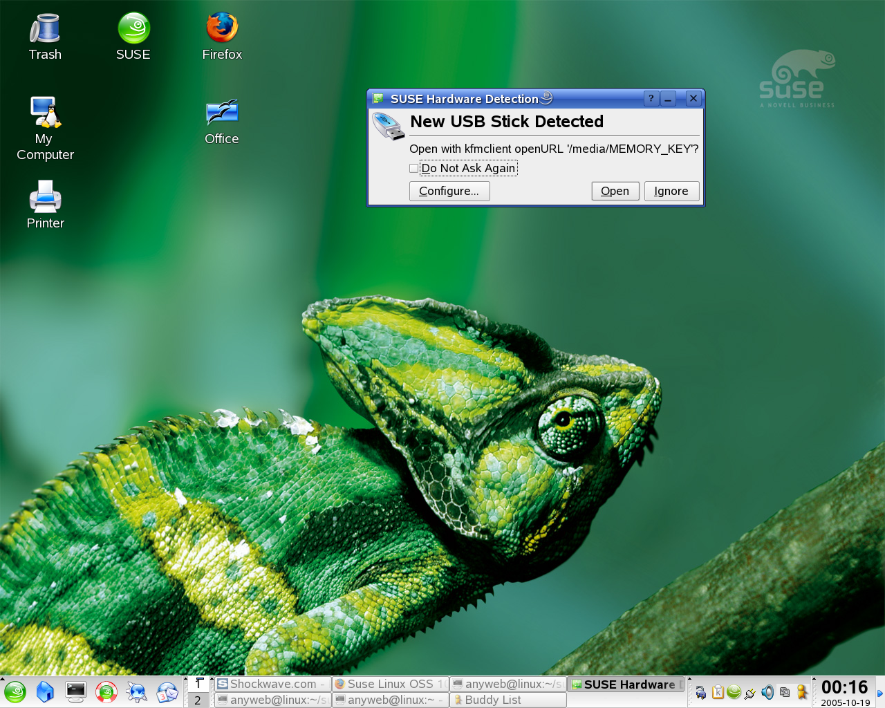Click Open to browse the USB stick

(615, 191)
